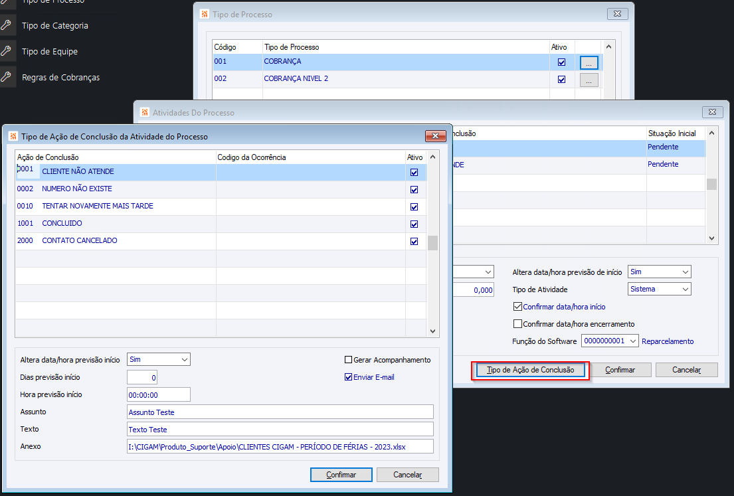Click the Tipo de Ação de Conclusão dialog icon
734x496 pixels.
[13, 136]
